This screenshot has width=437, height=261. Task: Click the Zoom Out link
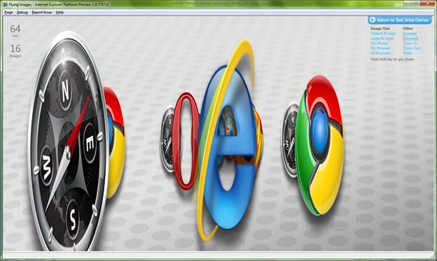click(x=411, y=48)
